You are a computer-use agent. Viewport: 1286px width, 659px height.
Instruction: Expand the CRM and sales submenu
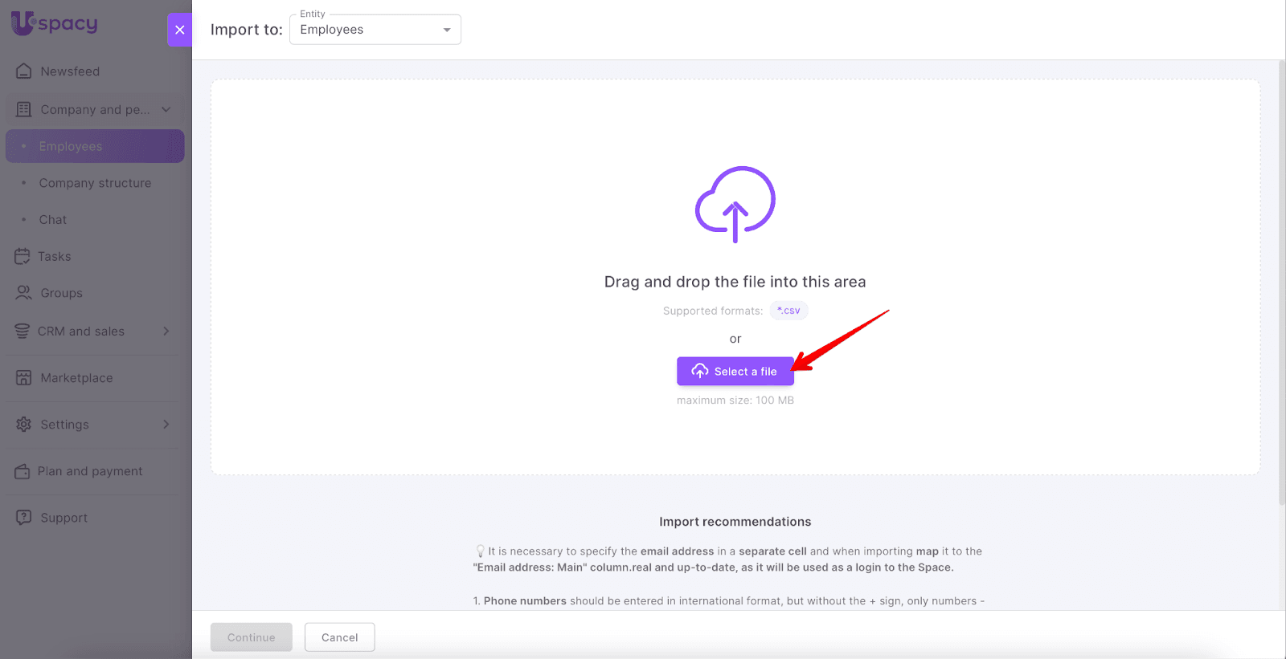166,332
